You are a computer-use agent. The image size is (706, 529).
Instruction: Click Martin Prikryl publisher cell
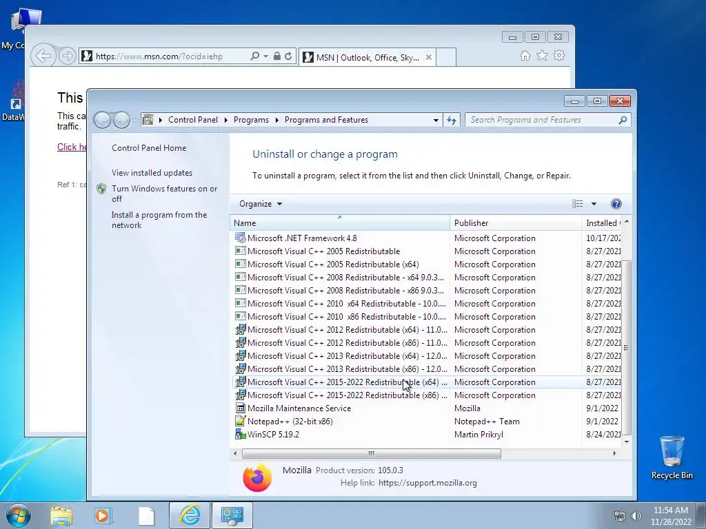478,435
